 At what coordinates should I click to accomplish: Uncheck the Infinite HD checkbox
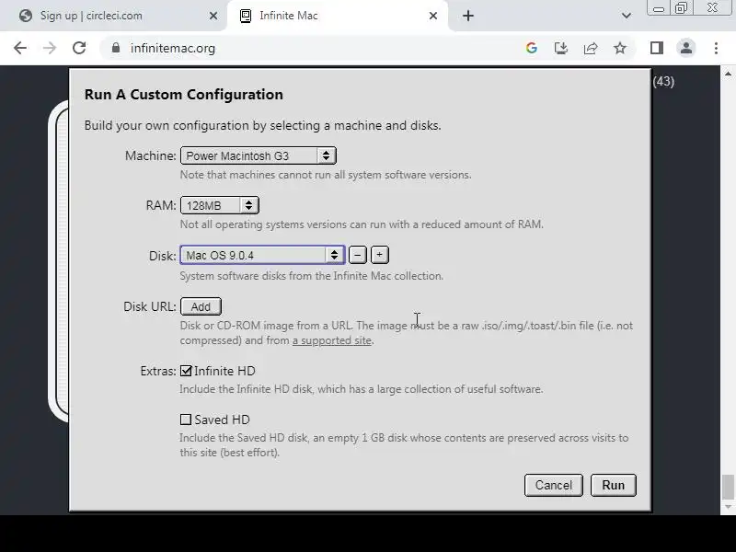[186, 371]
